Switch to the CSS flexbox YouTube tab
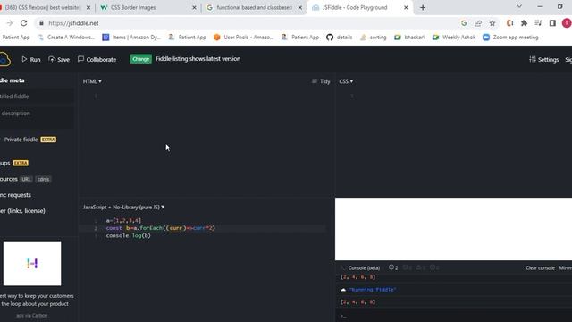The width and height of the screenshot is (572, 322). [x=43, y=8]
